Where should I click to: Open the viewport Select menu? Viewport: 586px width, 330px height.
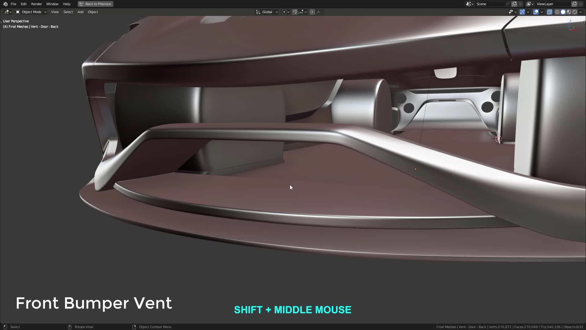point(68,12)
